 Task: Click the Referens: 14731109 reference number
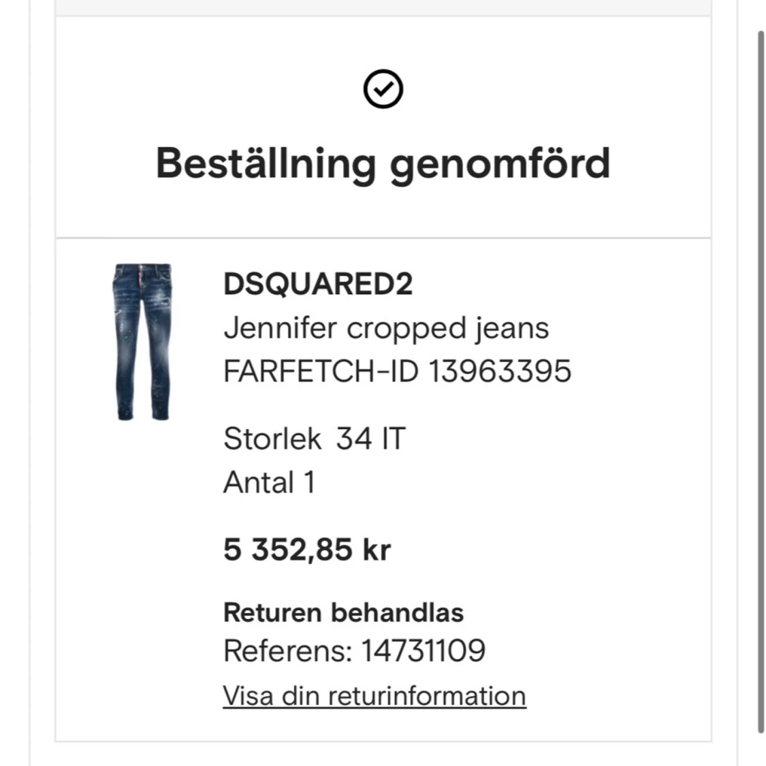[x=354, y=651]
